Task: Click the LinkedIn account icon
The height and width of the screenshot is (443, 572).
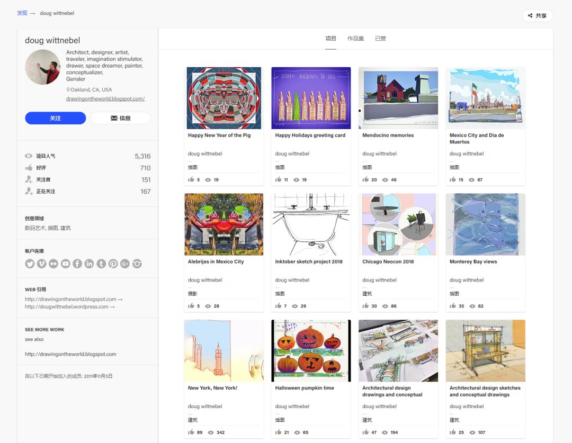Action: tap(89, 264)
